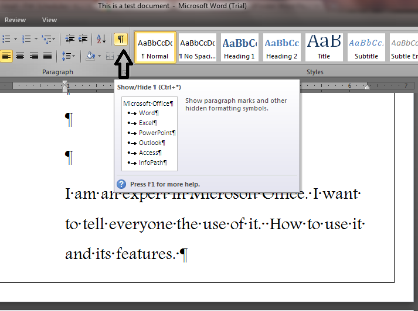
Task: Increase the paragraph indent
Action: click(x=83, y=39)
